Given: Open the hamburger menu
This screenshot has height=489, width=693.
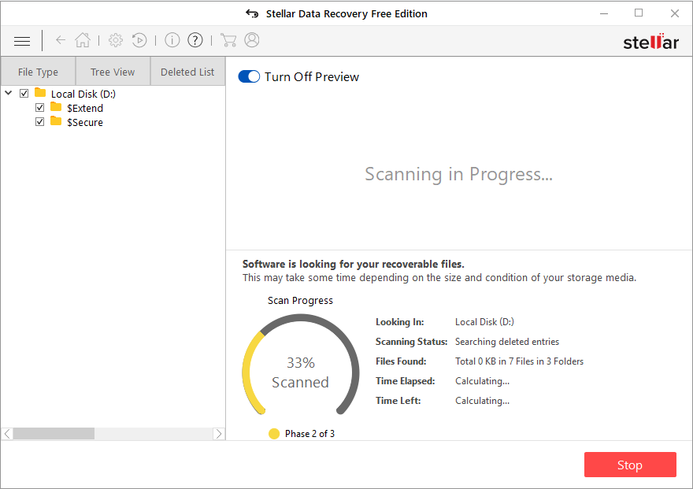Looking at the screenshot, I should pyautogui.click(x=22, y=41).
